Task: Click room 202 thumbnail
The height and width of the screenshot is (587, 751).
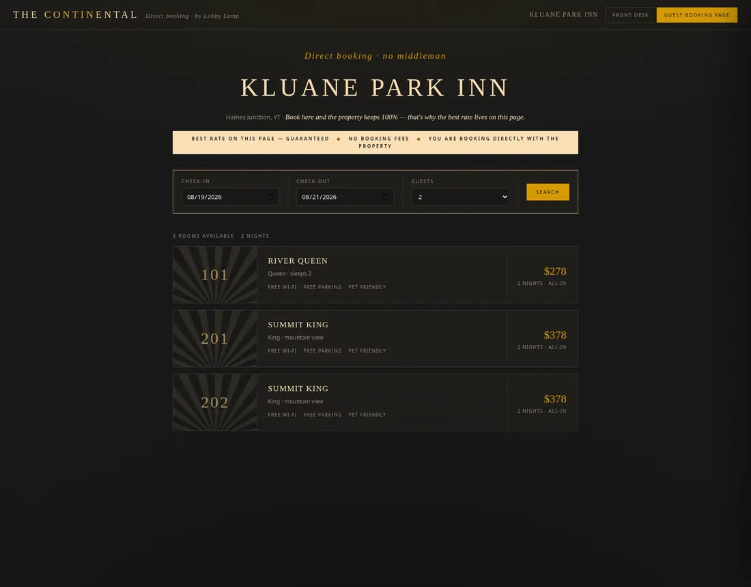Action: tap(215, 402)
